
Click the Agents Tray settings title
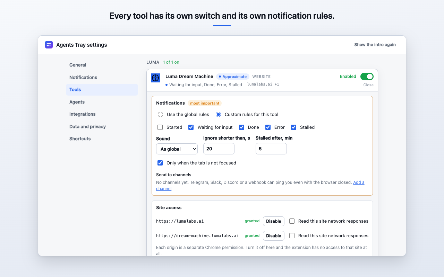tap(82, 45)
